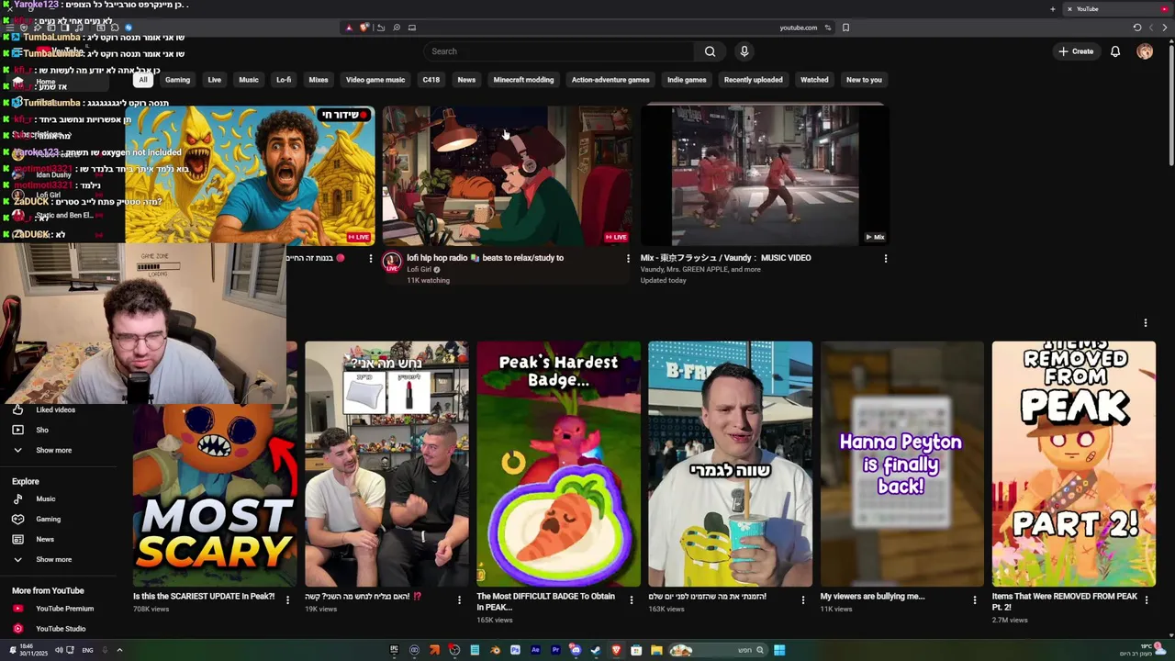Viewport: 1175px width, 661px height.
Task: Open File Explorer from the taskbar
Action: point(656,650)
